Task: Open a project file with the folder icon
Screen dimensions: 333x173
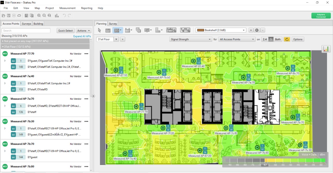Action: point(4,16)
